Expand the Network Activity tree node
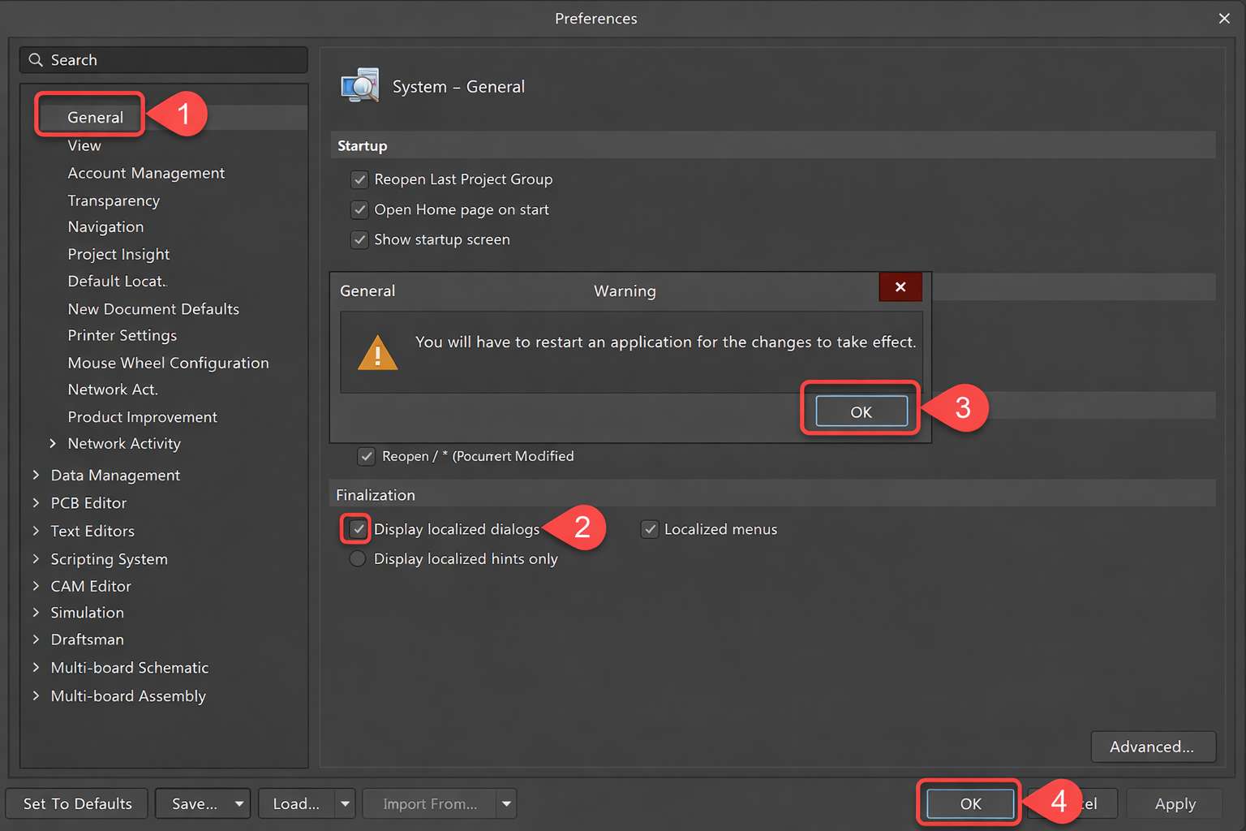Viewport: 1246px width, 831px height. point(53,444)
